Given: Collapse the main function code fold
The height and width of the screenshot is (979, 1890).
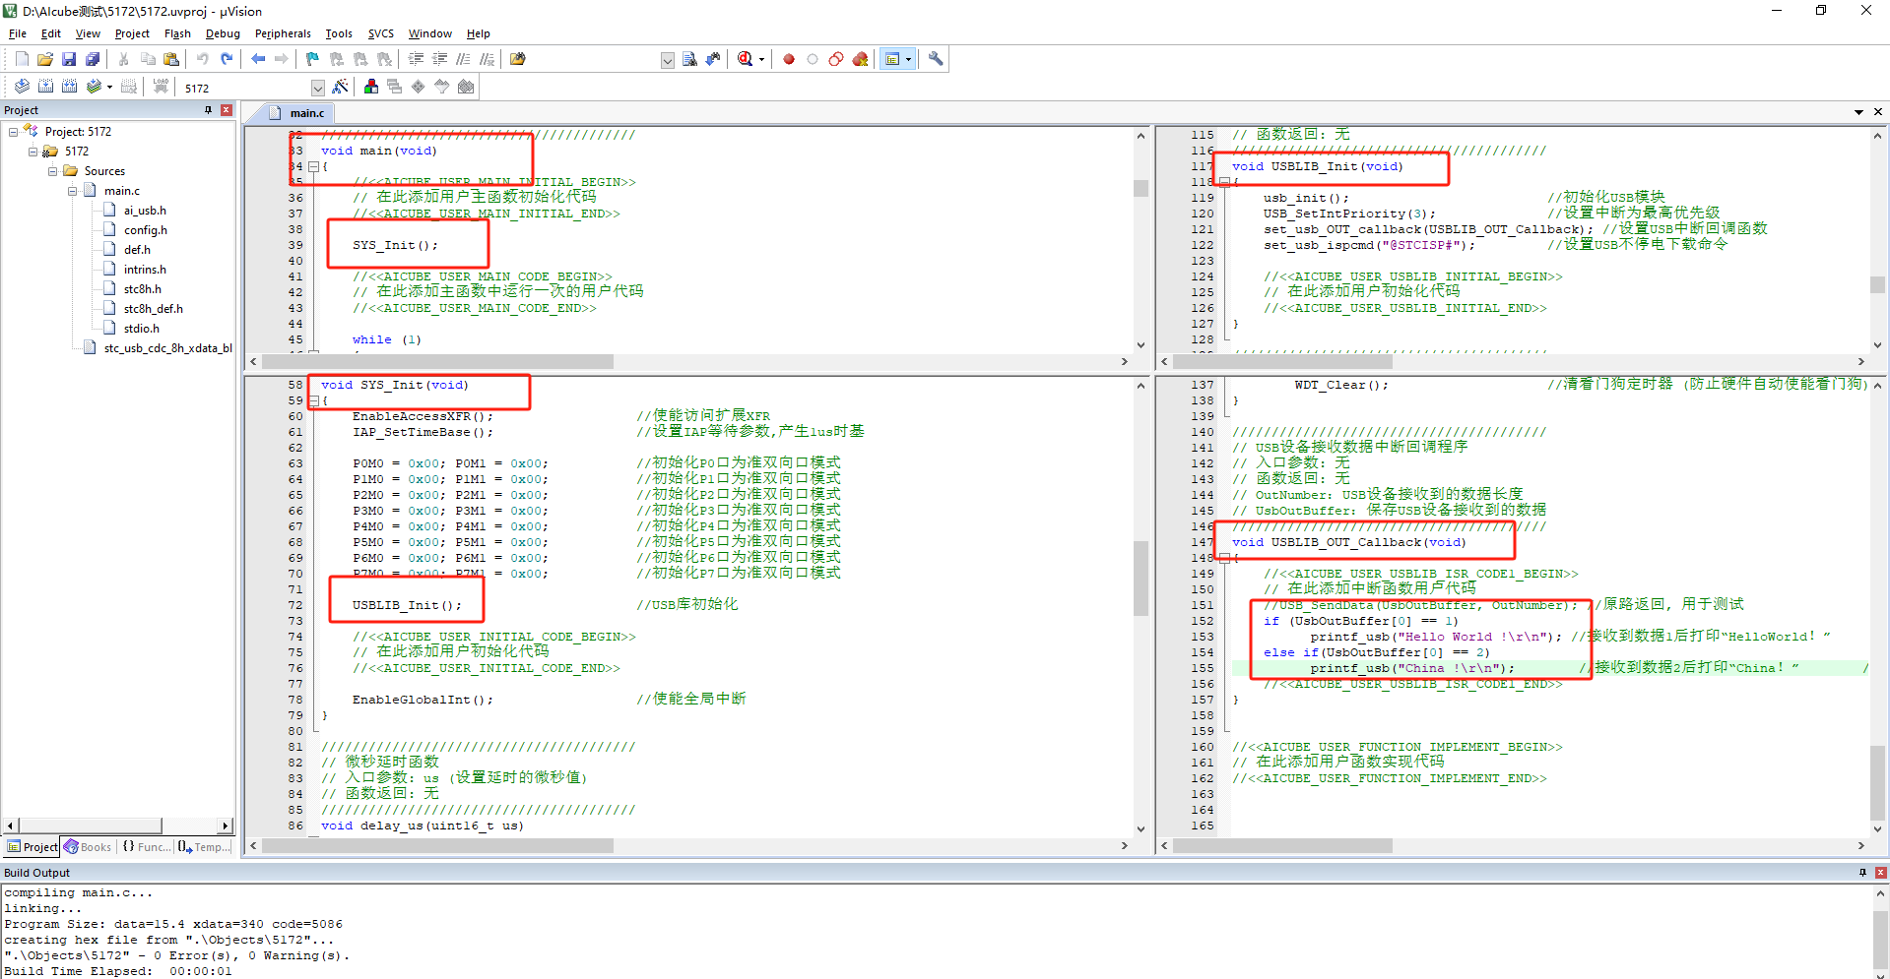Looking at the screenshot, I should pyautogui.click(x=313, y=166).
